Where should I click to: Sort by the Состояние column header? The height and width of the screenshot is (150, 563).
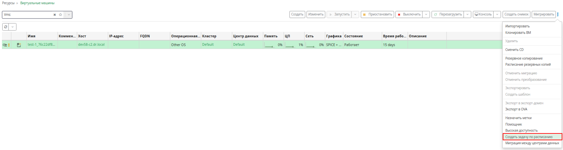click(x=363, y=36)
